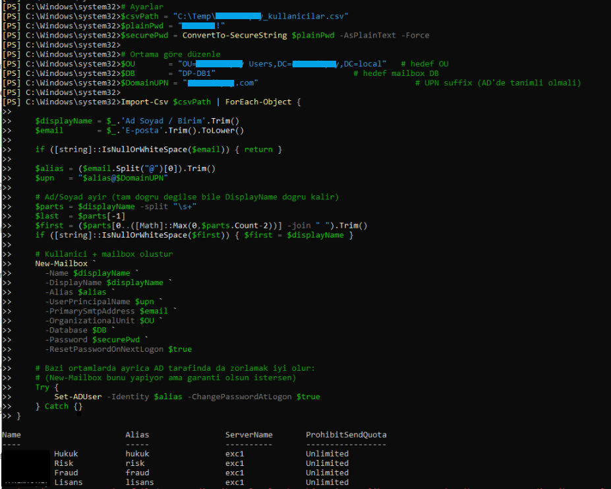Viewport: 611px width, 489px height.
Task: Click the -PrimarySmtpAddress parameter
Action: [x=90, y=311]
